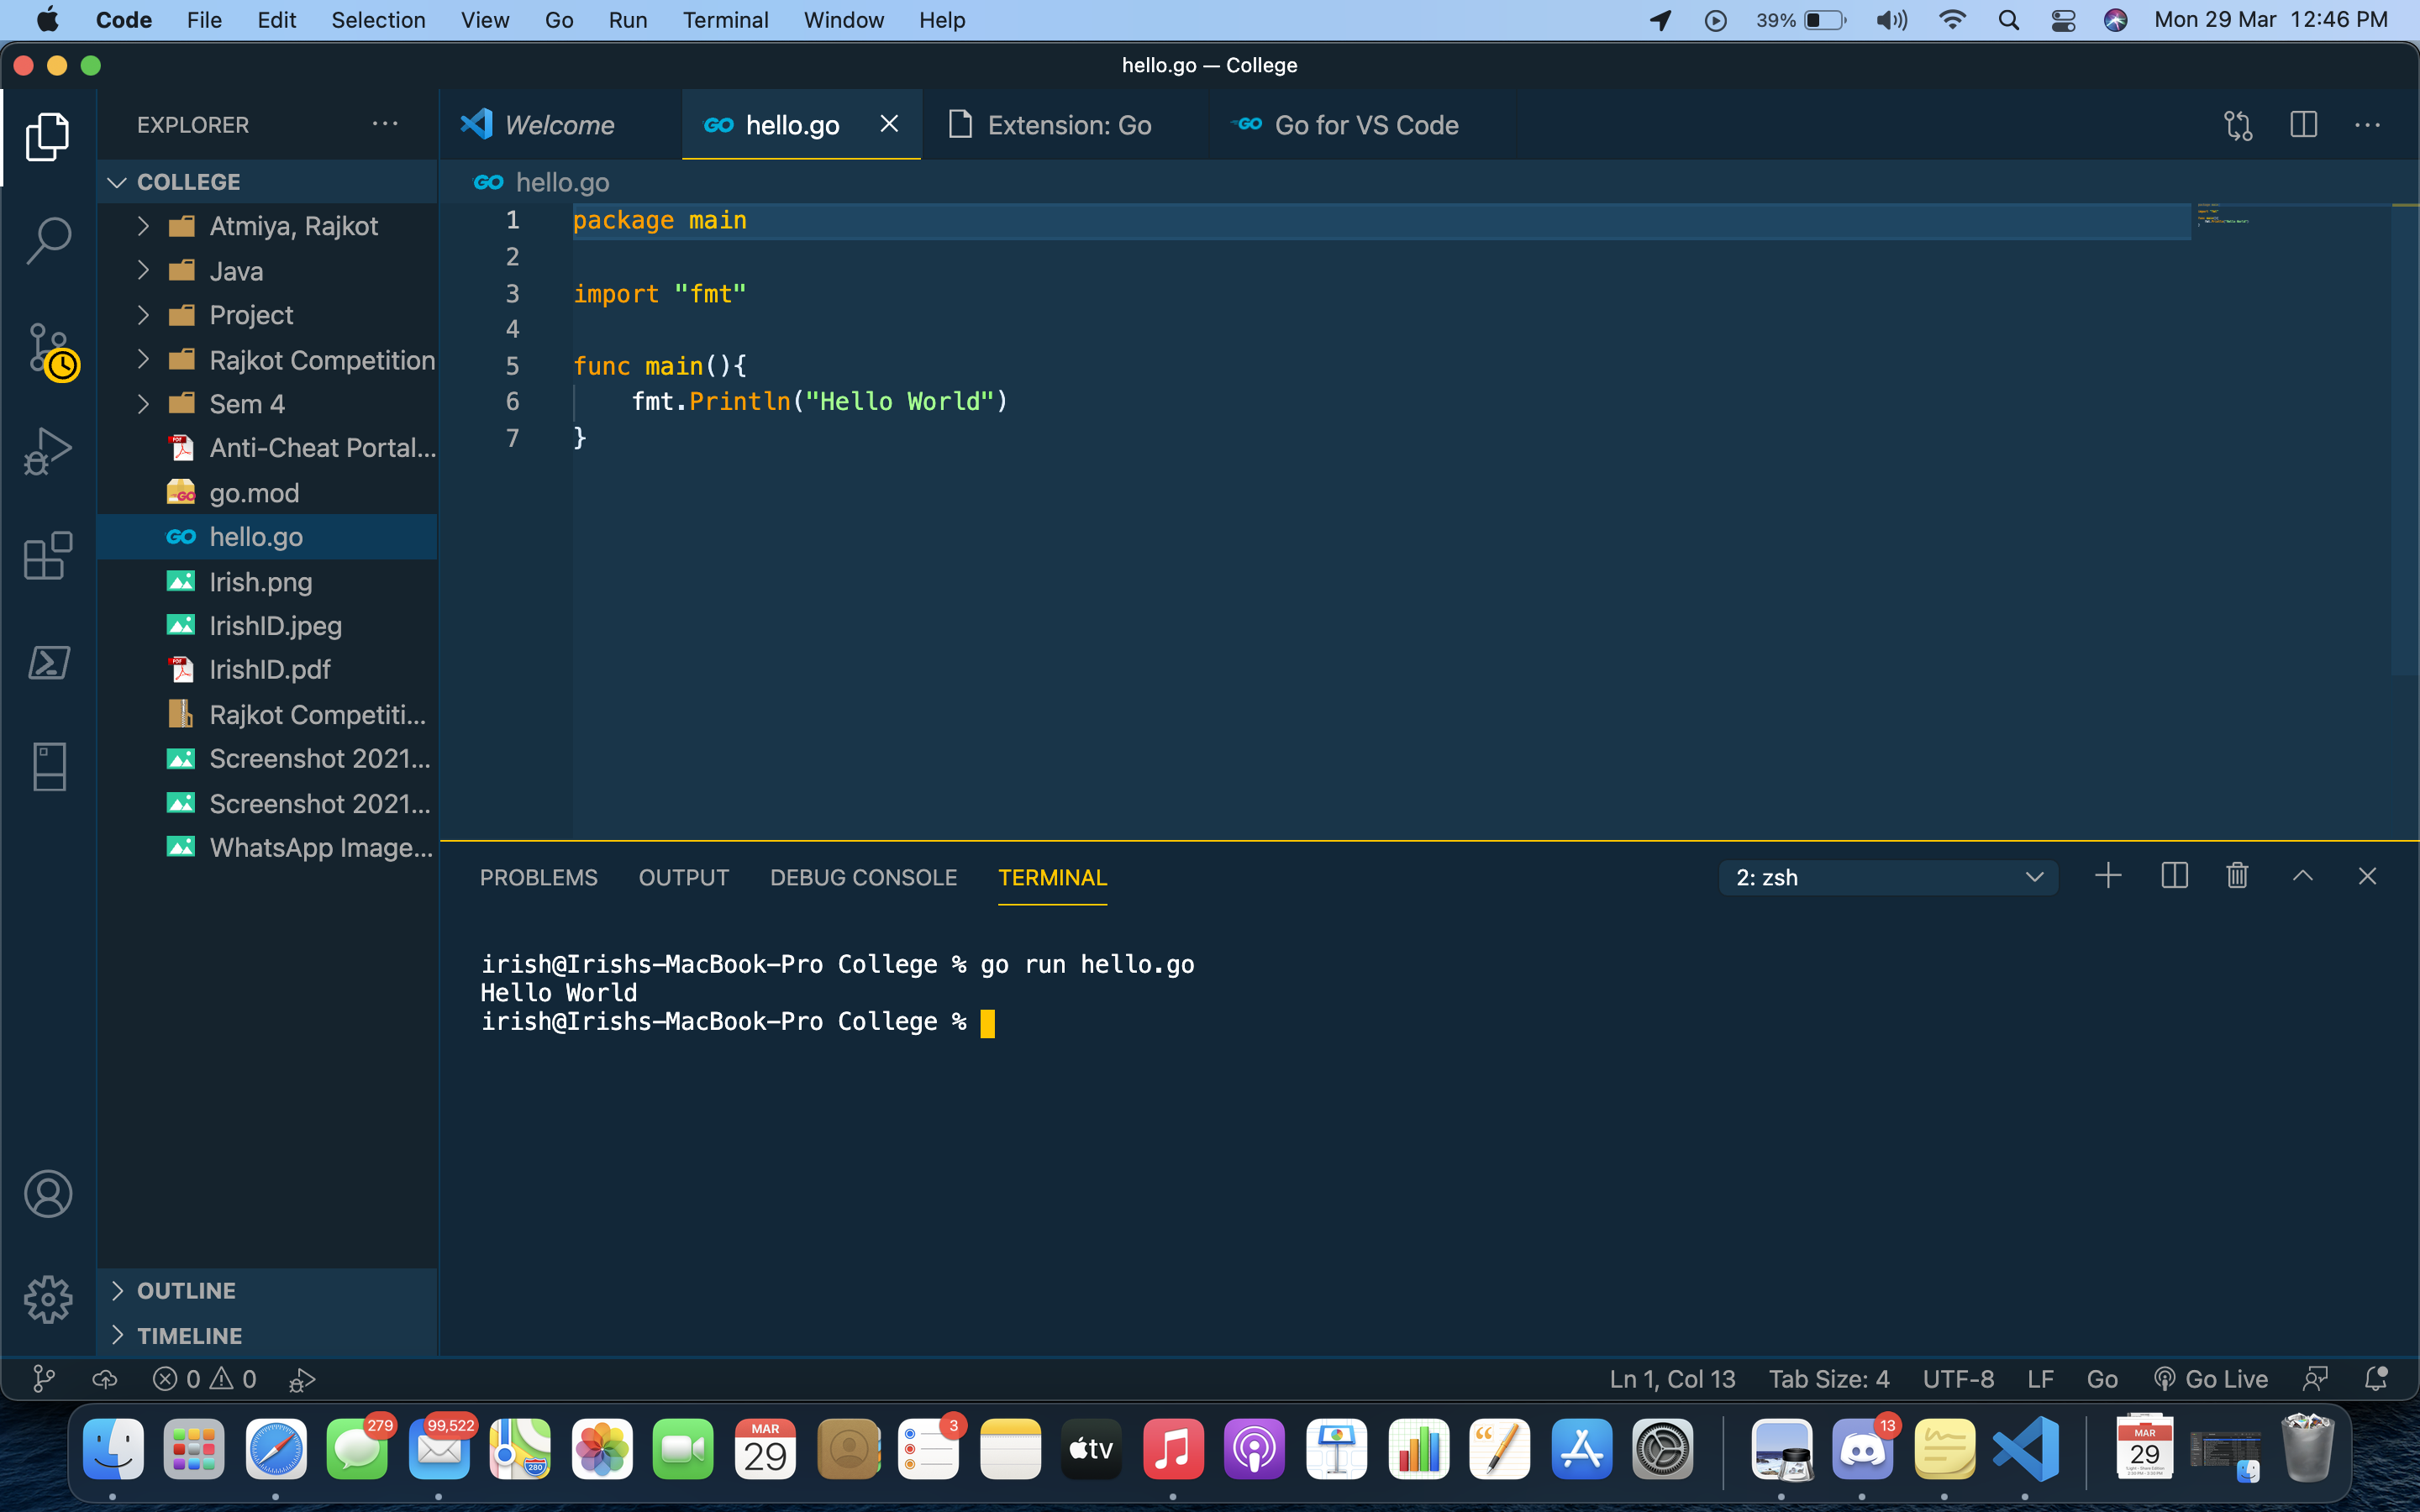Click the Manage gear icon
This screenshot has width=2420, height=1512.
[48, 1299]
